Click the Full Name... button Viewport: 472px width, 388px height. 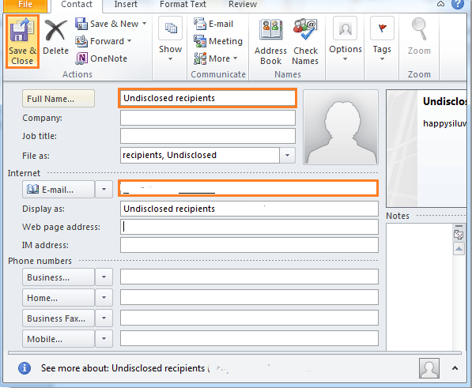pos(59,98)
